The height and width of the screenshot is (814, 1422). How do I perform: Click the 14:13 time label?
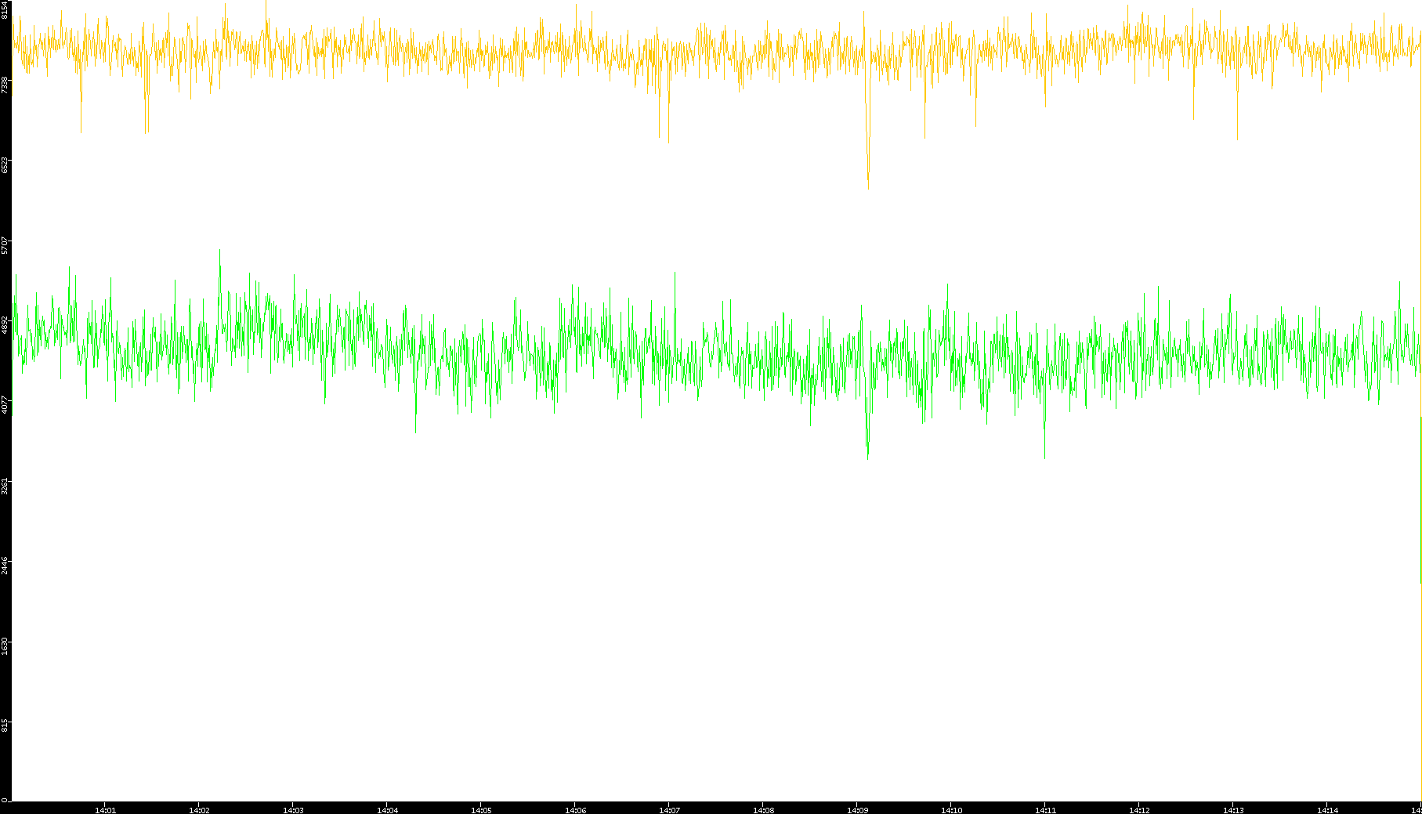tap(1233, 810)
